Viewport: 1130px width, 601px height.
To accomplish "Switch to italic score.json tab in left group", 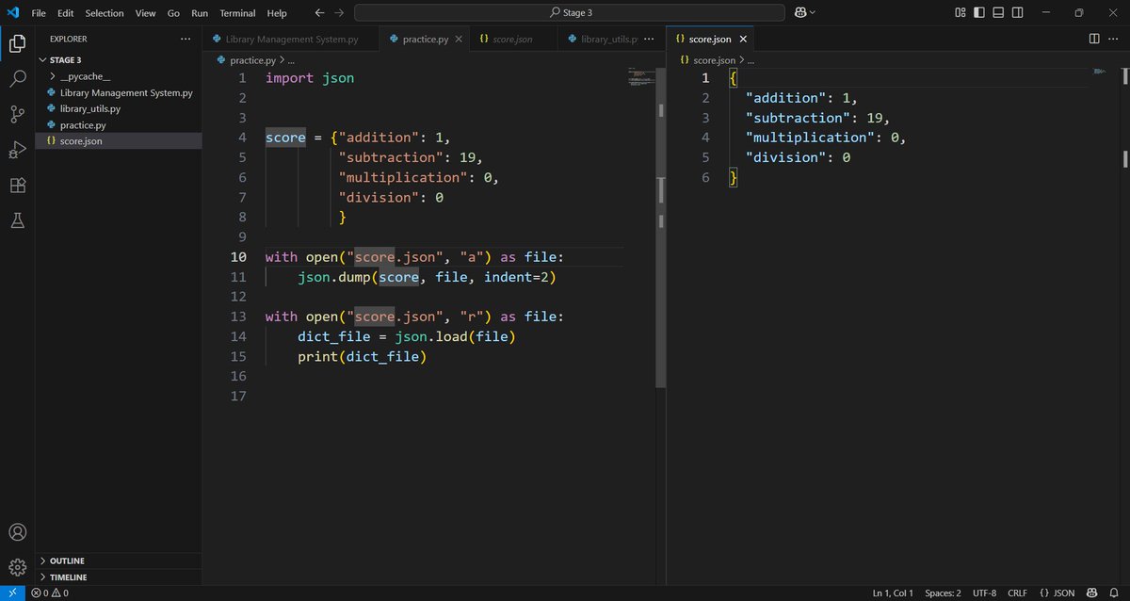I will click(512, 39).
